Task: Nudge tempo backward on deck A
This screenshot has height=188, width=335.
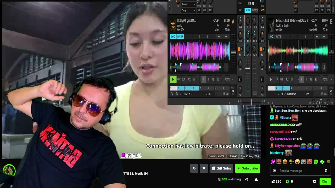Action: (219, 37)
